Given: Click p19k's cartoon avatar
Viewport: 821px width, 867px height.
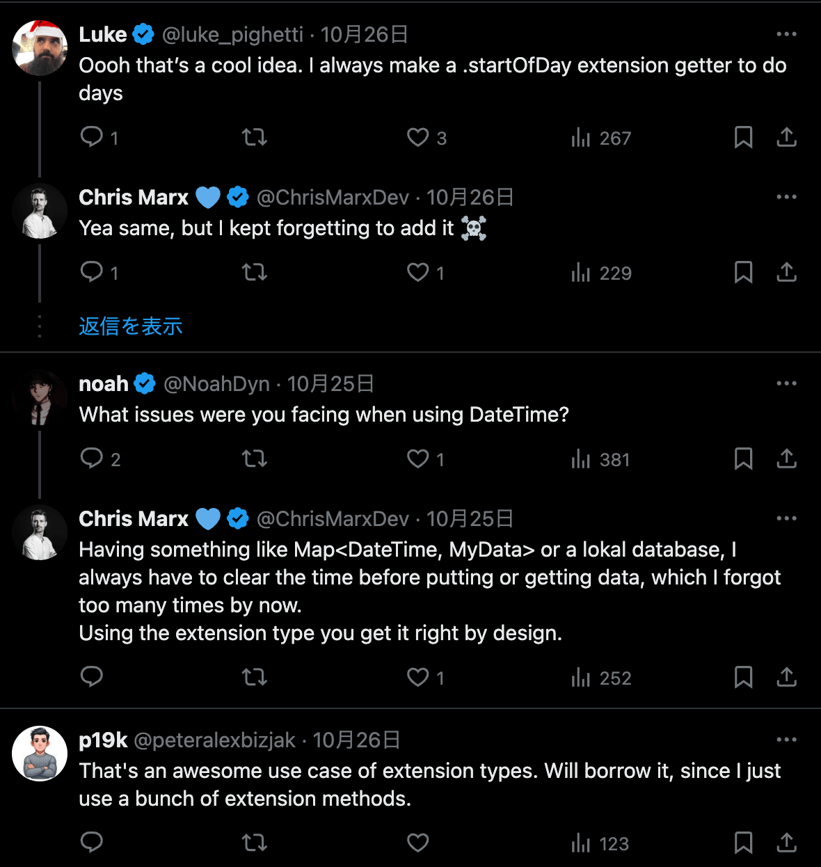Looking at the screenshot, I should click(40, 754).
